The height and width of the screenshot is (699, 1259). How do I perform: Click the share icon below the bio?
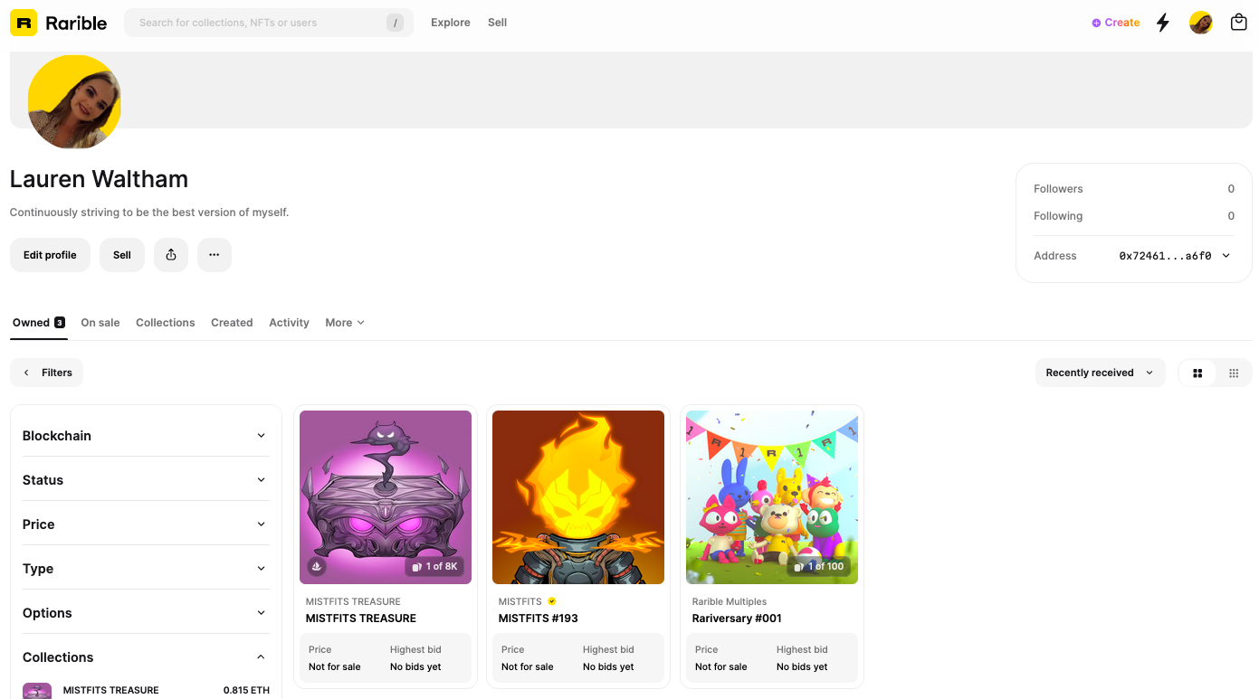coord(171,254)
